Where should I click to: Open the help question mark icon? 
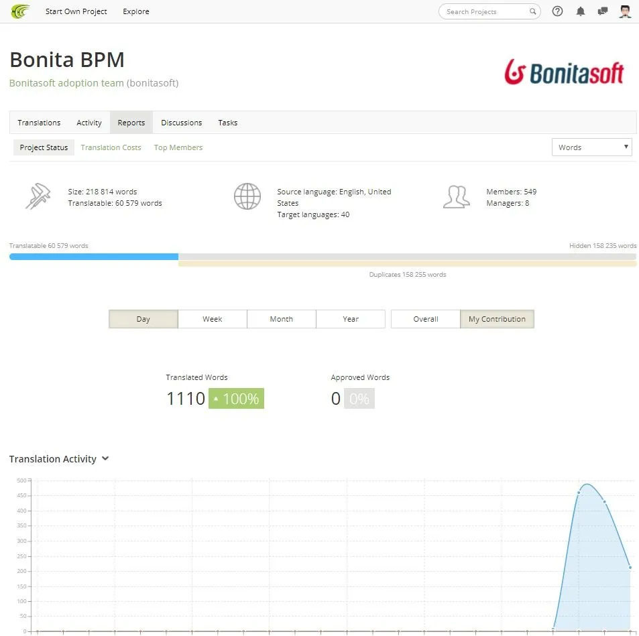click(x=557, y=11)
